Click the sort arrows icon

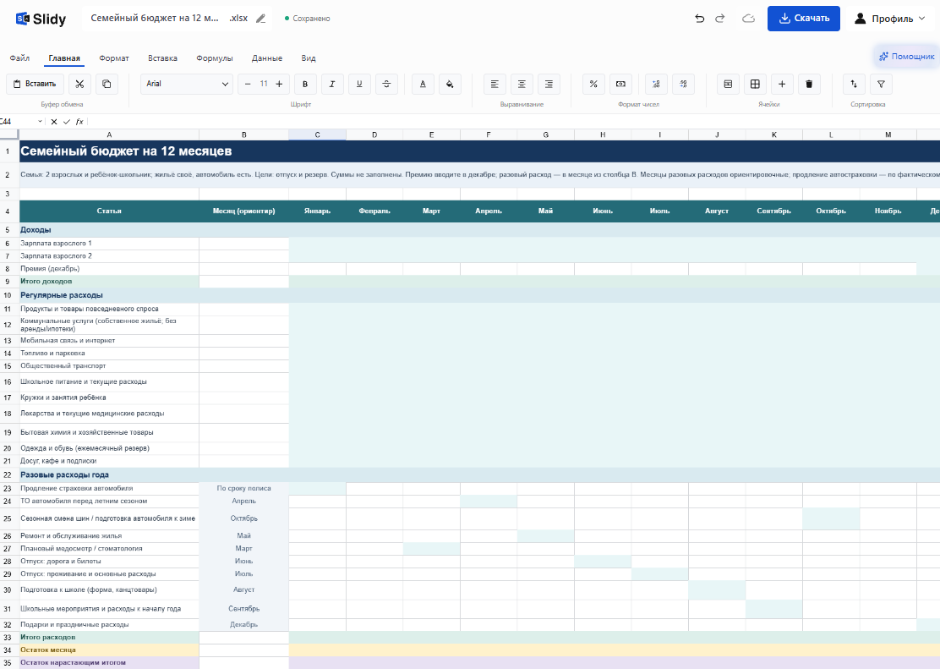854,84
